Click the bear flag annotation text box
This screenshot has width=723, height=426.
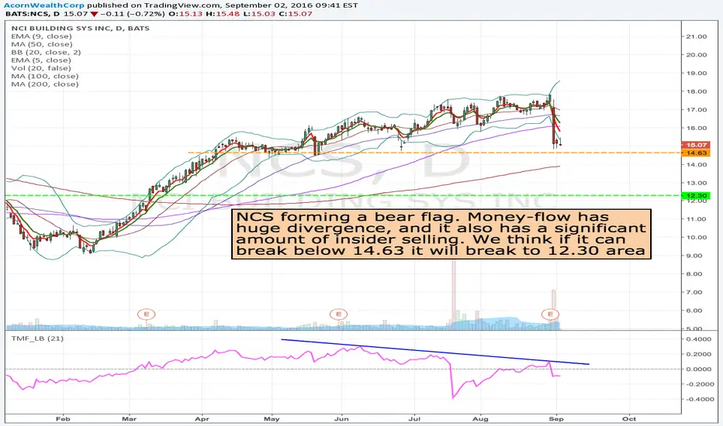click(441, 234)
